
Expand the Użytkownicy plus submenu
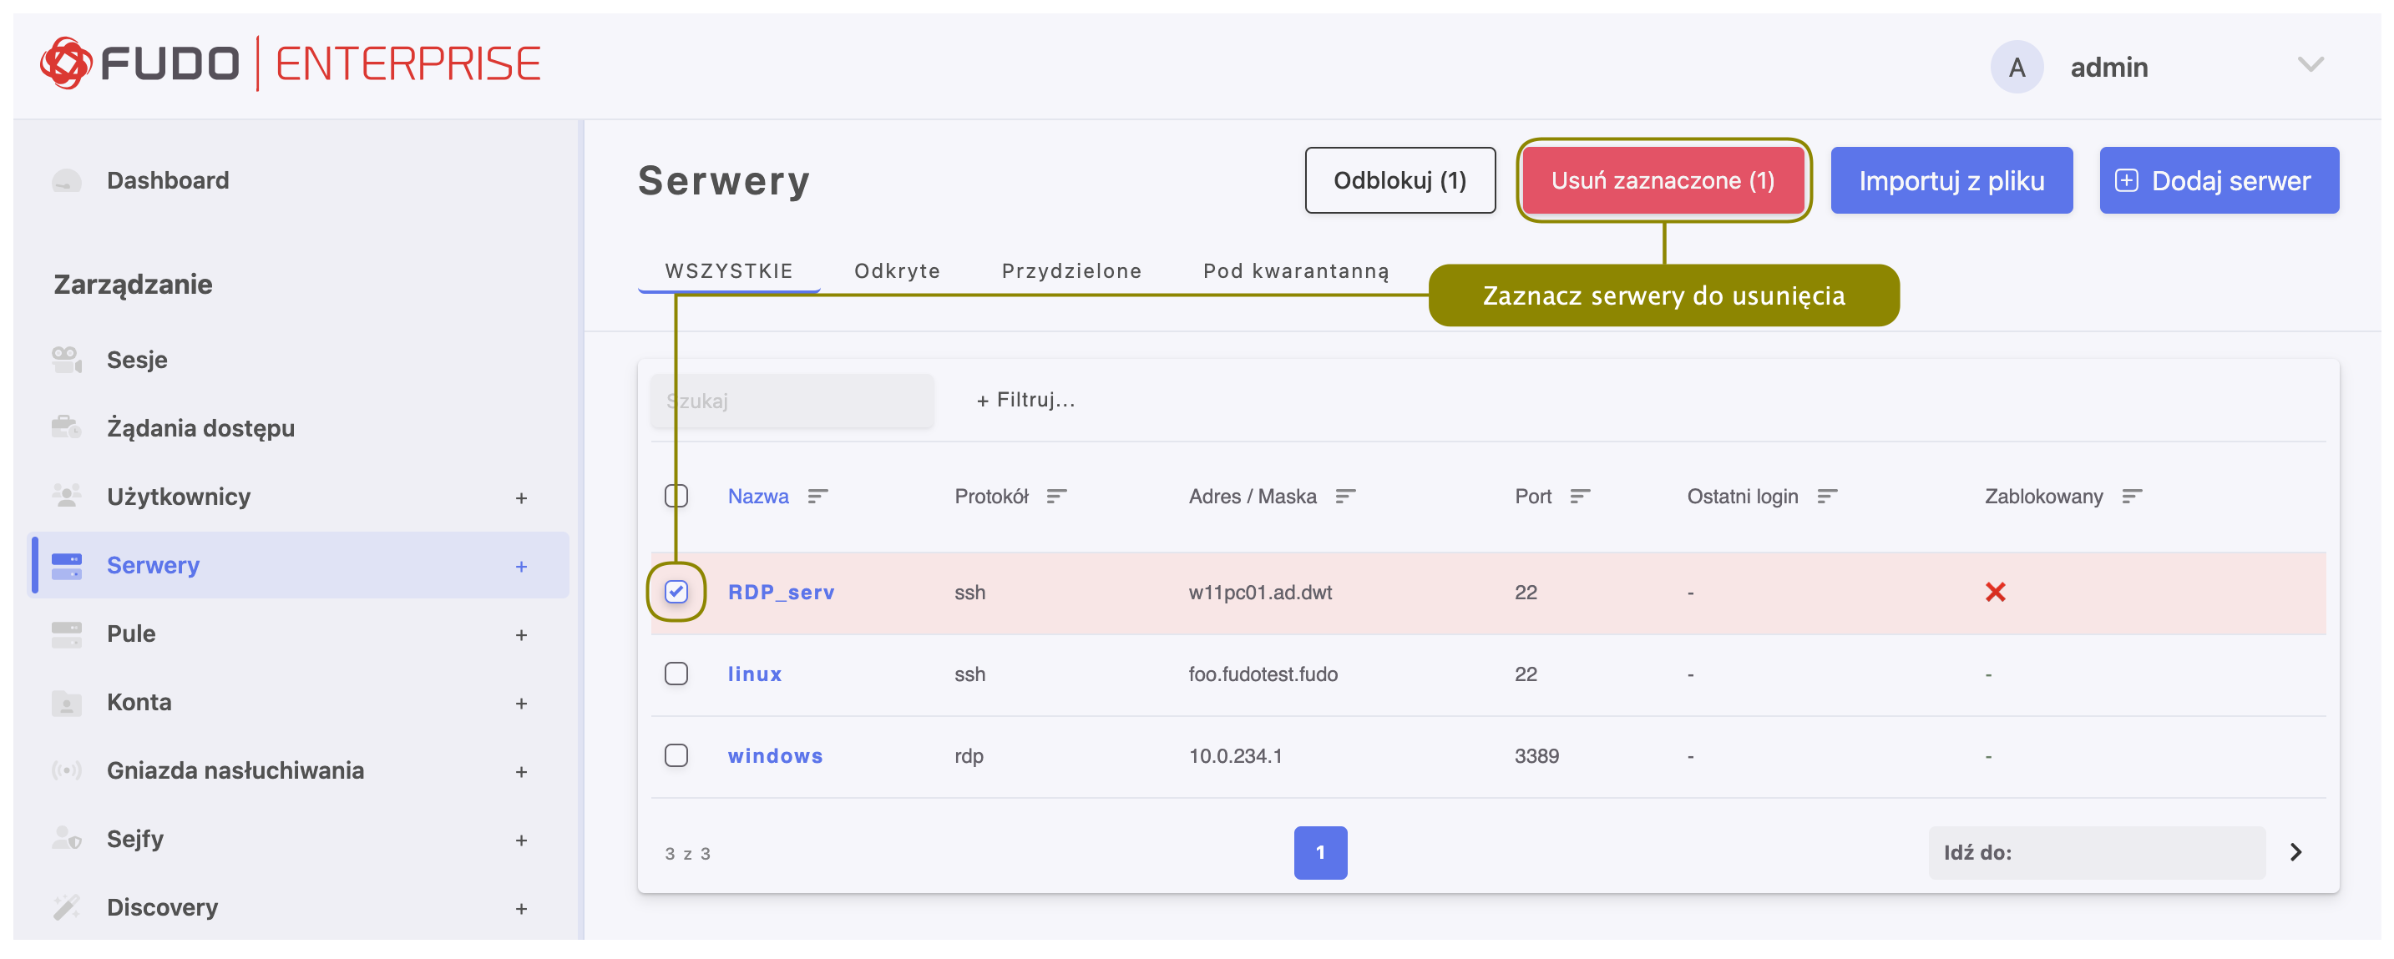(521, 498)
